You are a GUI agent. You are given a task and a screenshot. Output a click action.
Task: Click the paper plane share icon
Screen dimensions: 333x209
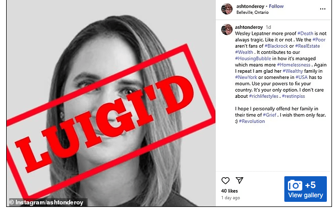point(239,180)
